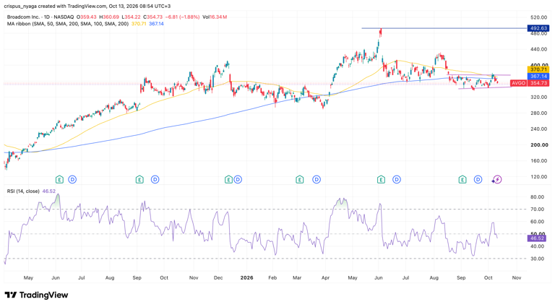This screenshot has width=555, height=307.
Task: Open the earnings marker at early June 2025
Action: [59, 180]
